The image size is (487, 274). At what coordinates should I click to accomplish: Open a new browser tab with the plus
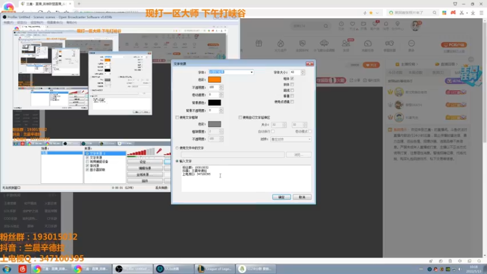point(79,4)
